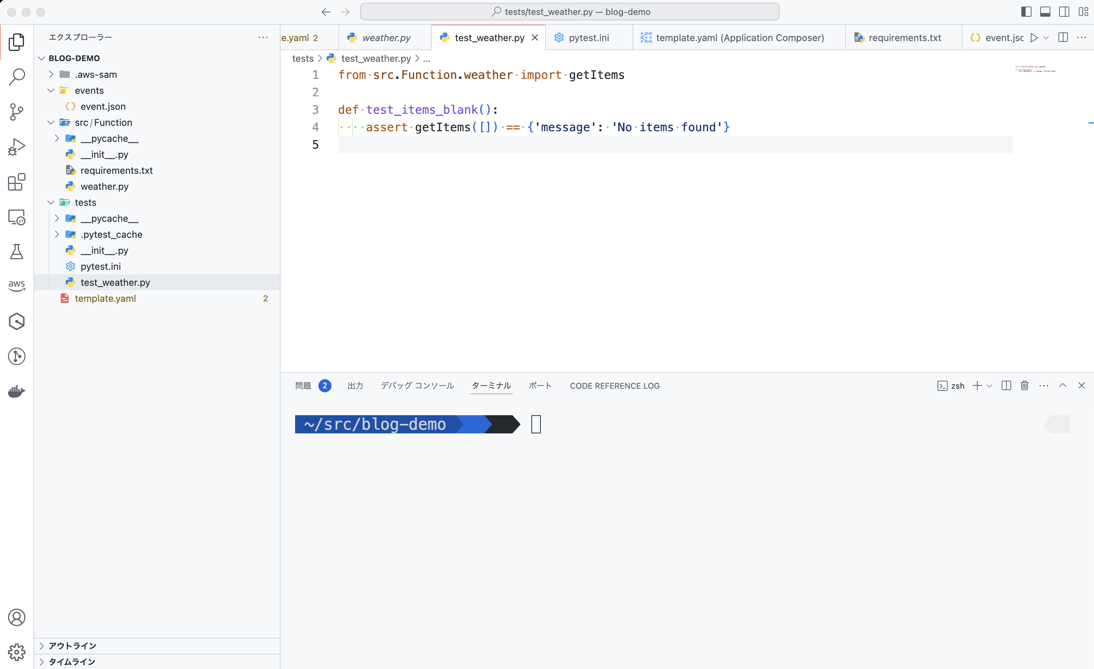
Task: Open Explorer views and more actions ellipsis
Action: 263,37
